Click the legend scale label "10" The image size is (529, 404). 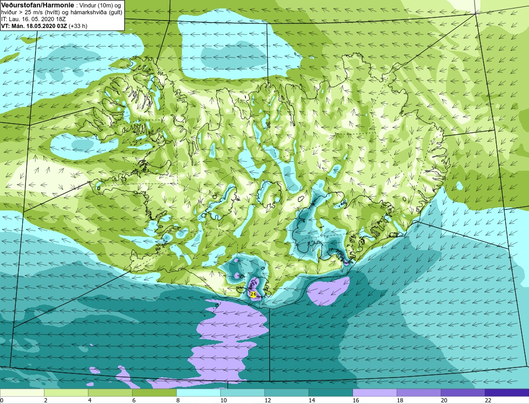(223, 401)
